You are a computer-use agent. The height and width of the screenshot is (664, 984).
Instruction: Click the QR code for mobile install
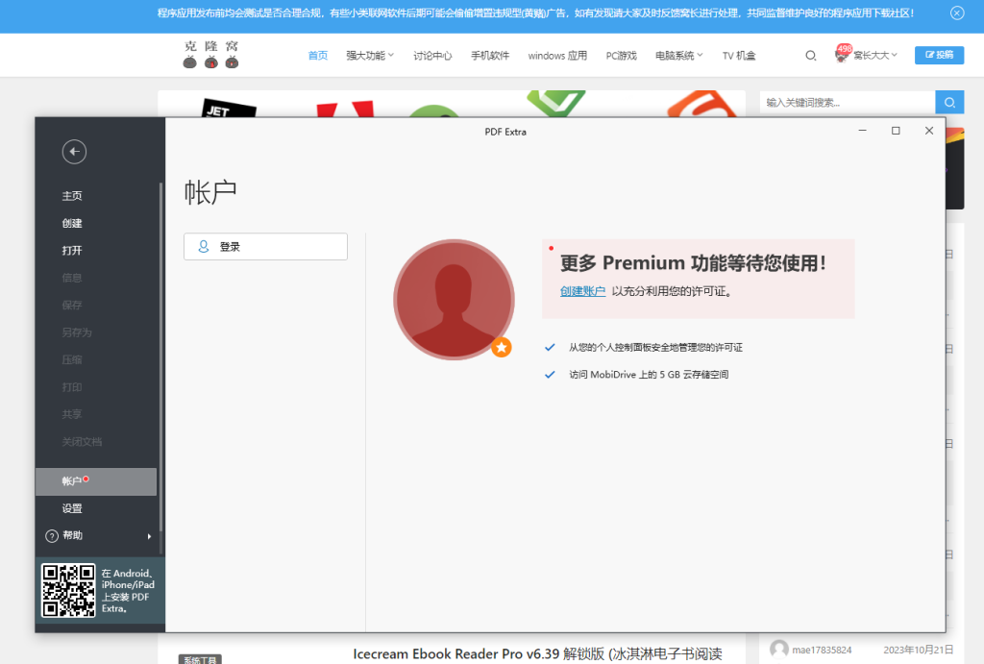[68, 591]
